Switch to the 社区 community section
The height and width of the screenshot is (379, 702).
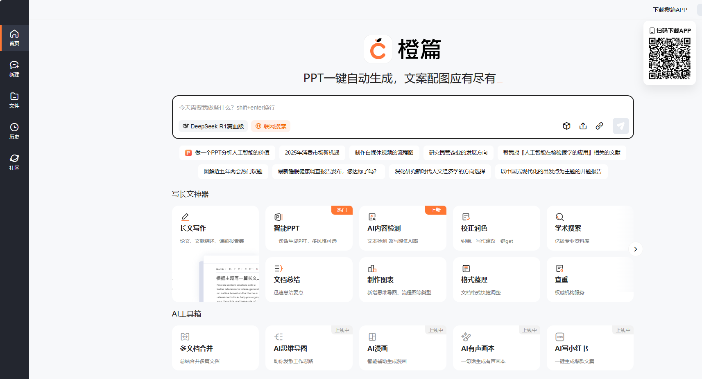pos(14,162)
